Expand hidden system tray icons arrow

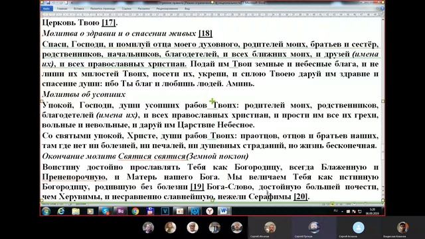(x=342, y=211)
